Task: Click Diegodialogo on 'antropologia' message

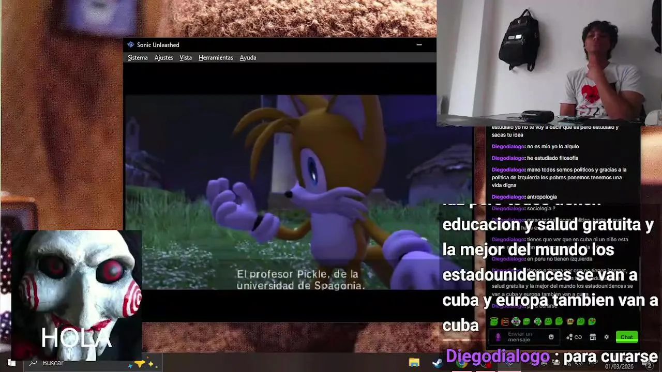Action: [508, 197]
